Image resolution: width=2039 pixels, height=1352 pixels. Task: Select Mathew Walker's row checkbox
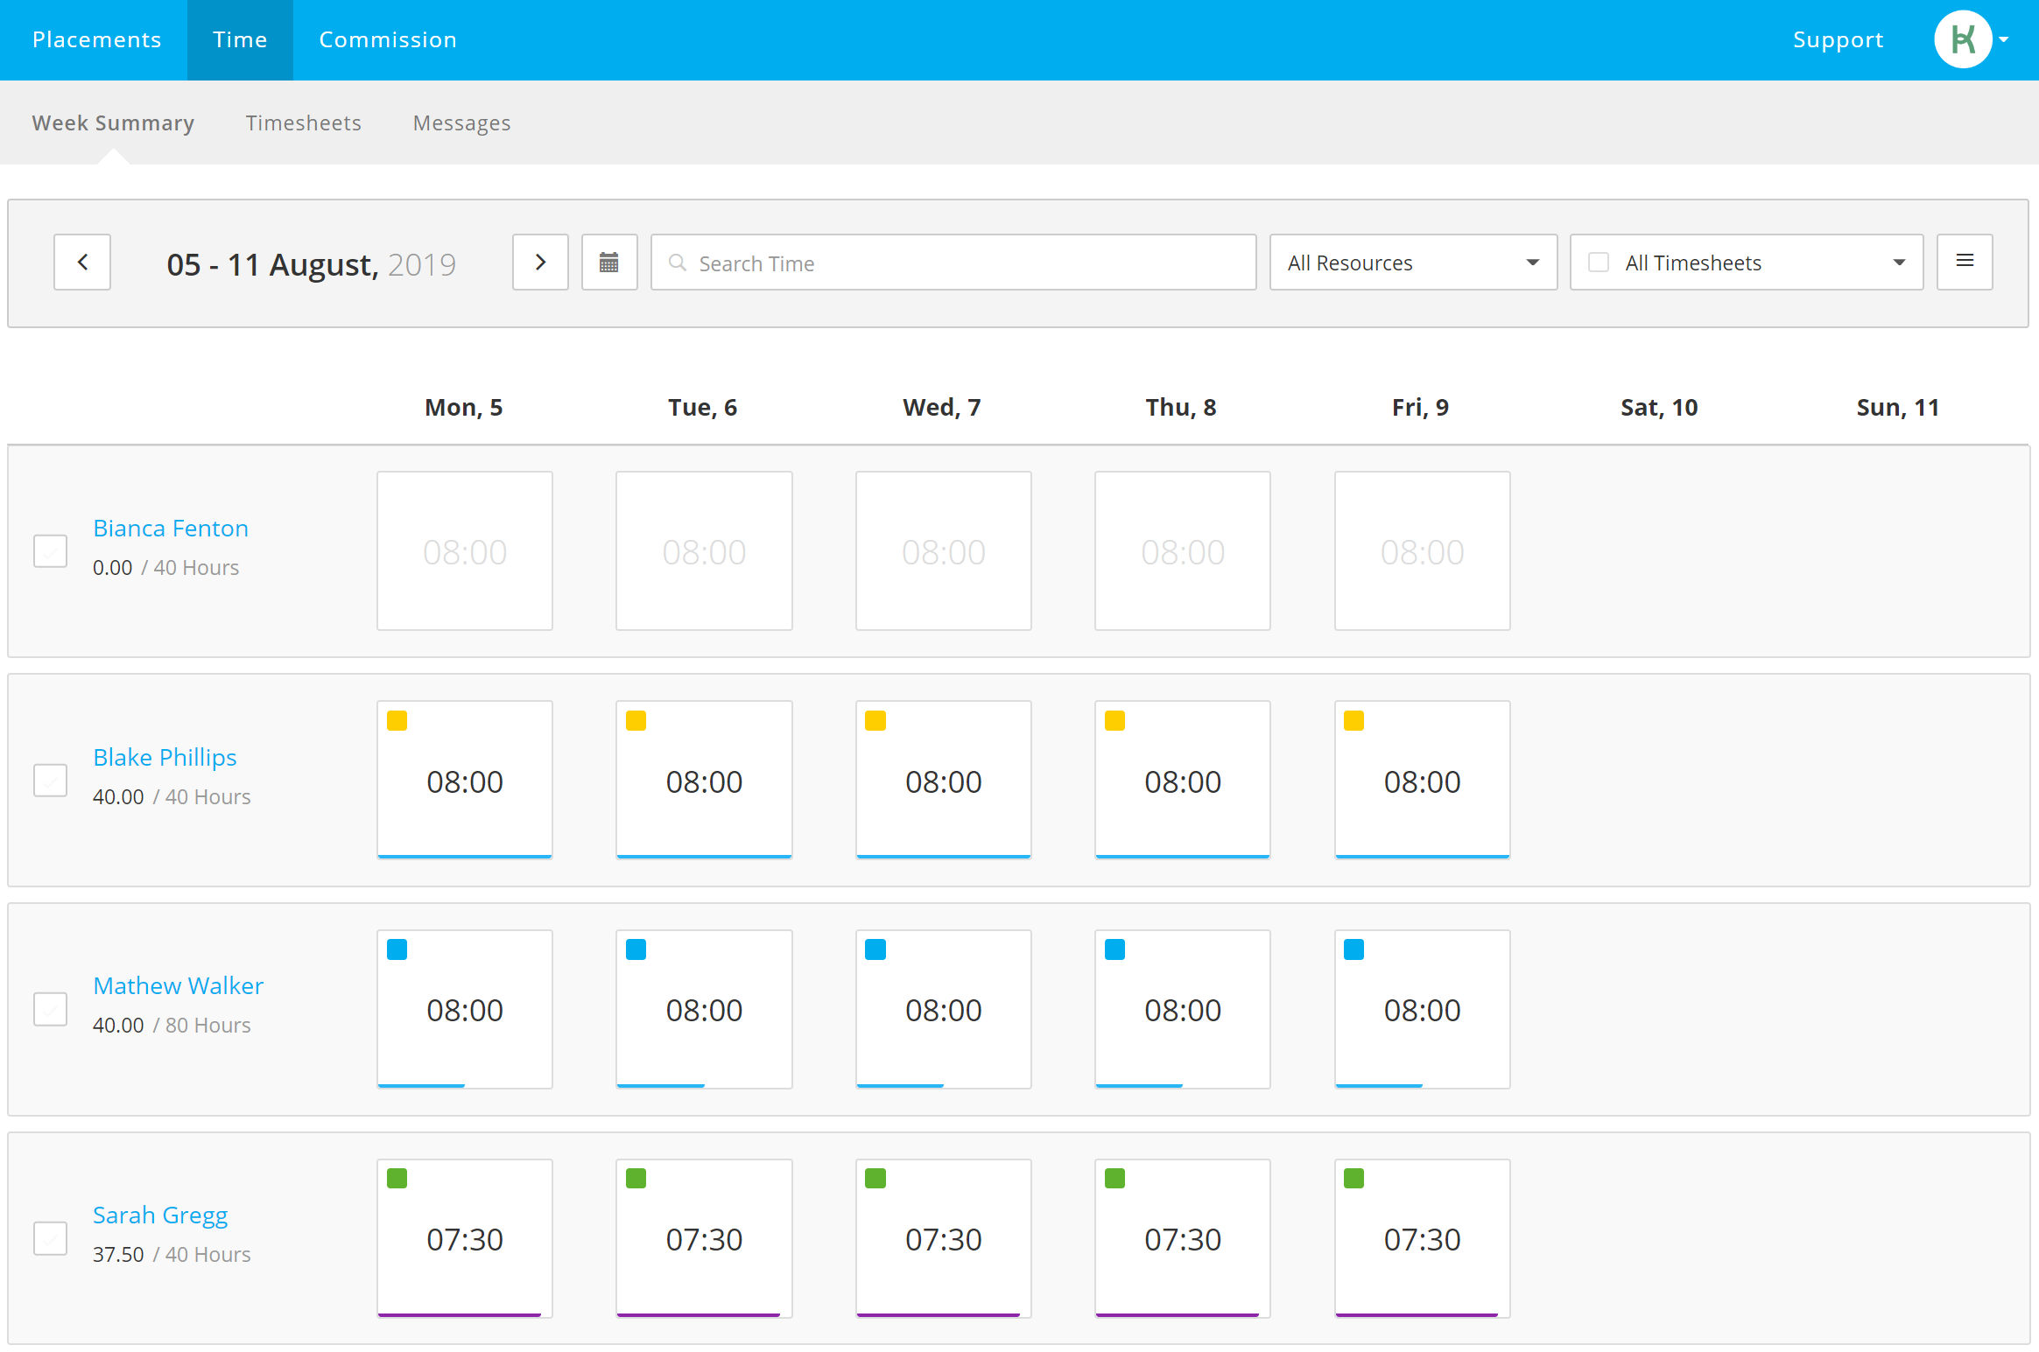[51, 1009]
